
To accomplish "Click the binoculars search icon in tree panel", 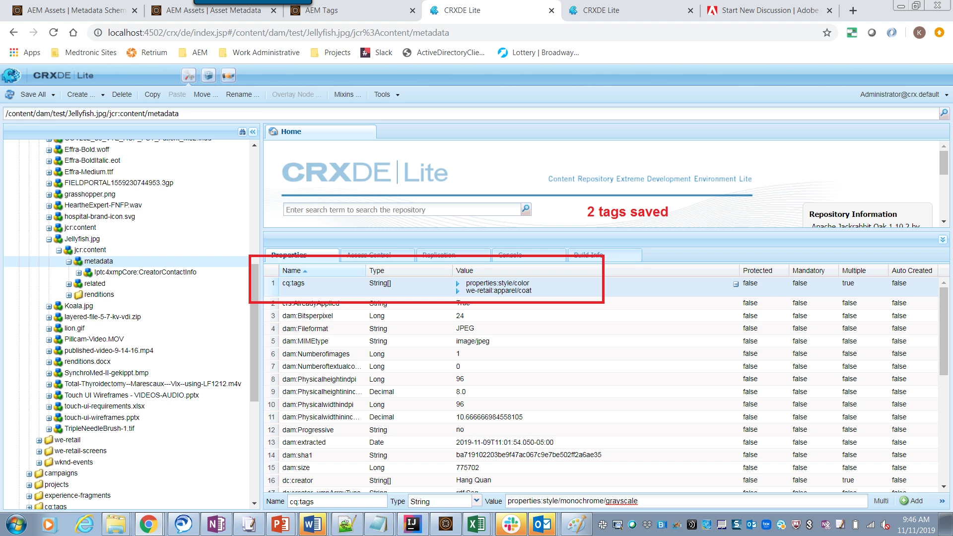I will (x=242, y=132).
